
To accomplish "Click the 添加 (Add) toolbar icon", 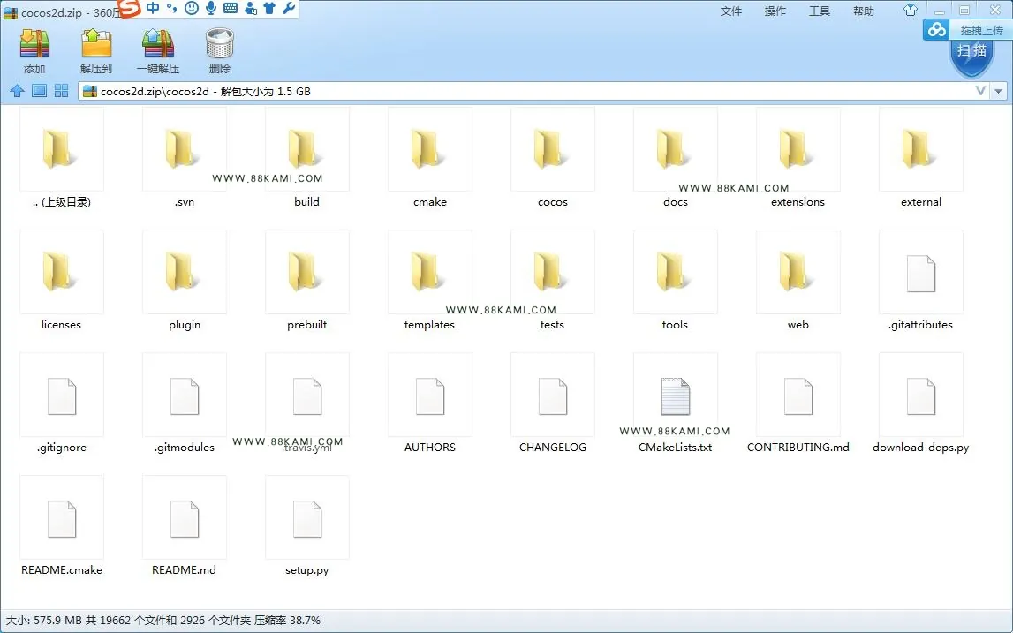I will [x=35, y=44].
